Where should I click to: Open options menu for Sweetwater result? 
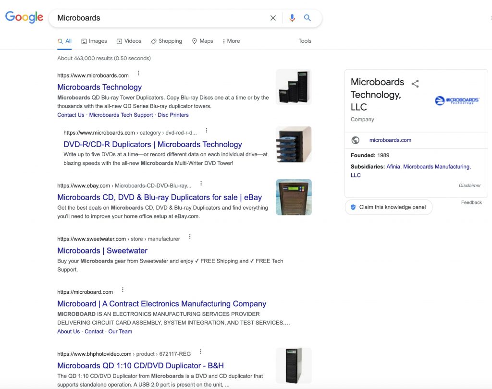click(x=189, y=237)
